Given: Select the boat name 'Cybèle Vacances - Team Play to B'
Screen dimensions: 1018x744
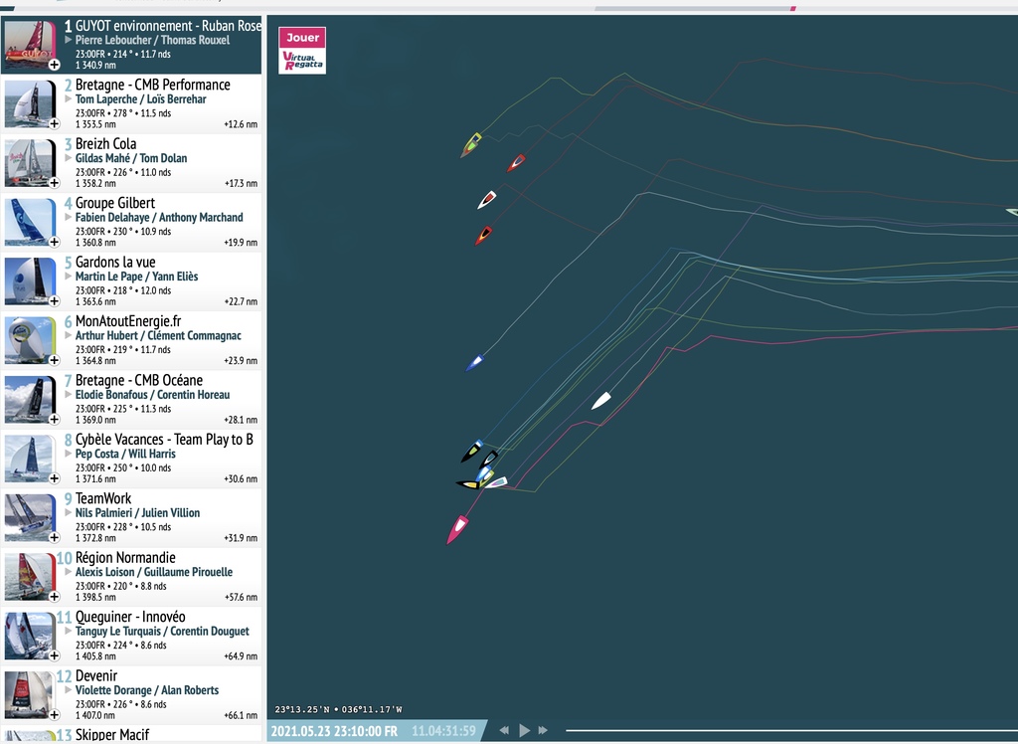Looking at the screenshot, I should (x=164, y=440).
